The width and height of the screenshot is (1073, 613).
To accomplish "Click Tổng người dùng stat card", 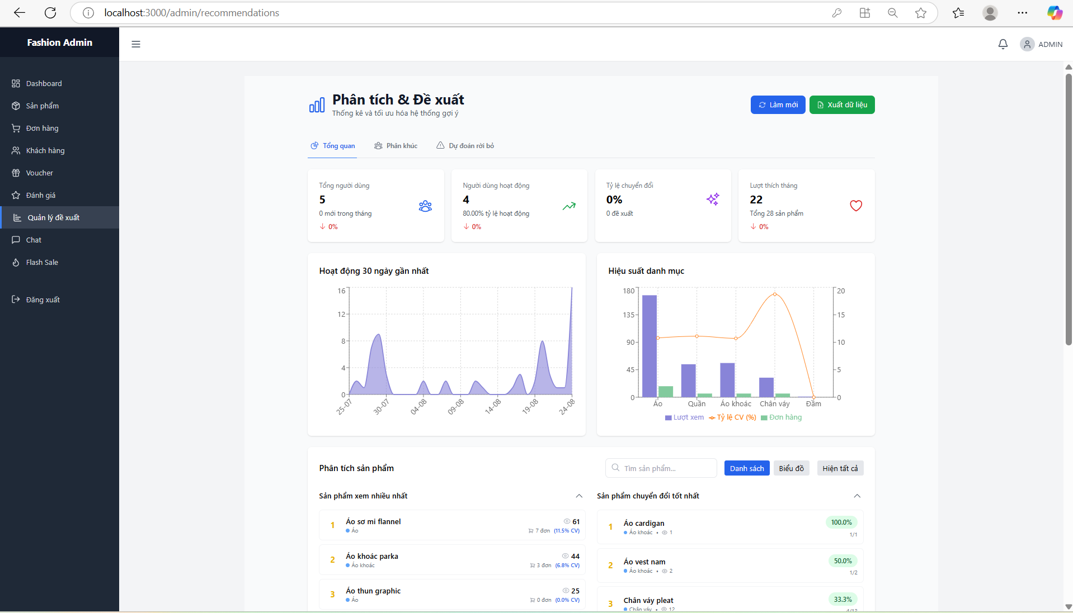I will point(376,206).
